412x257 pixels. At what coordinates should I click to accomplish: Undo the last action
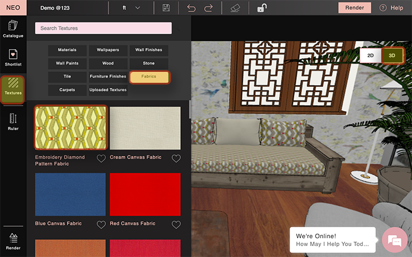[x=191, y=8]
